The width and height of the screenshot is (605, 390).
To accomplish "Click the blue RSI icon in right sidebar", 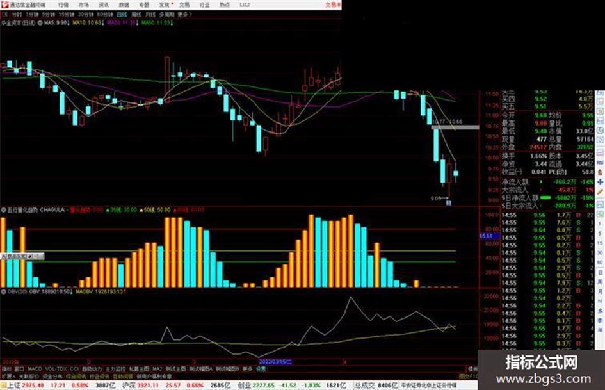I will 600,163.
